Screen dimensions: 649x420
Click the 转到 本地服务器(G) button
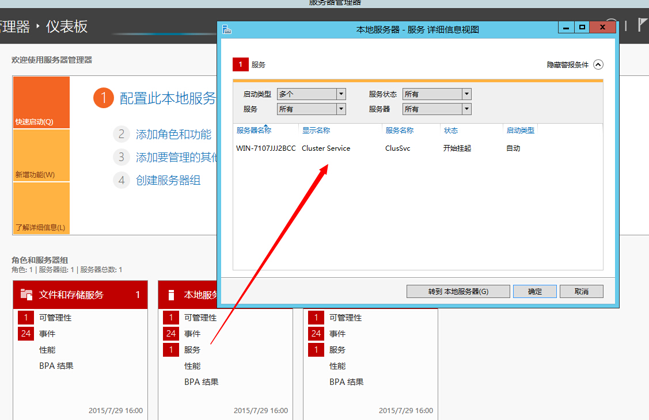click(x=458, y=291)
